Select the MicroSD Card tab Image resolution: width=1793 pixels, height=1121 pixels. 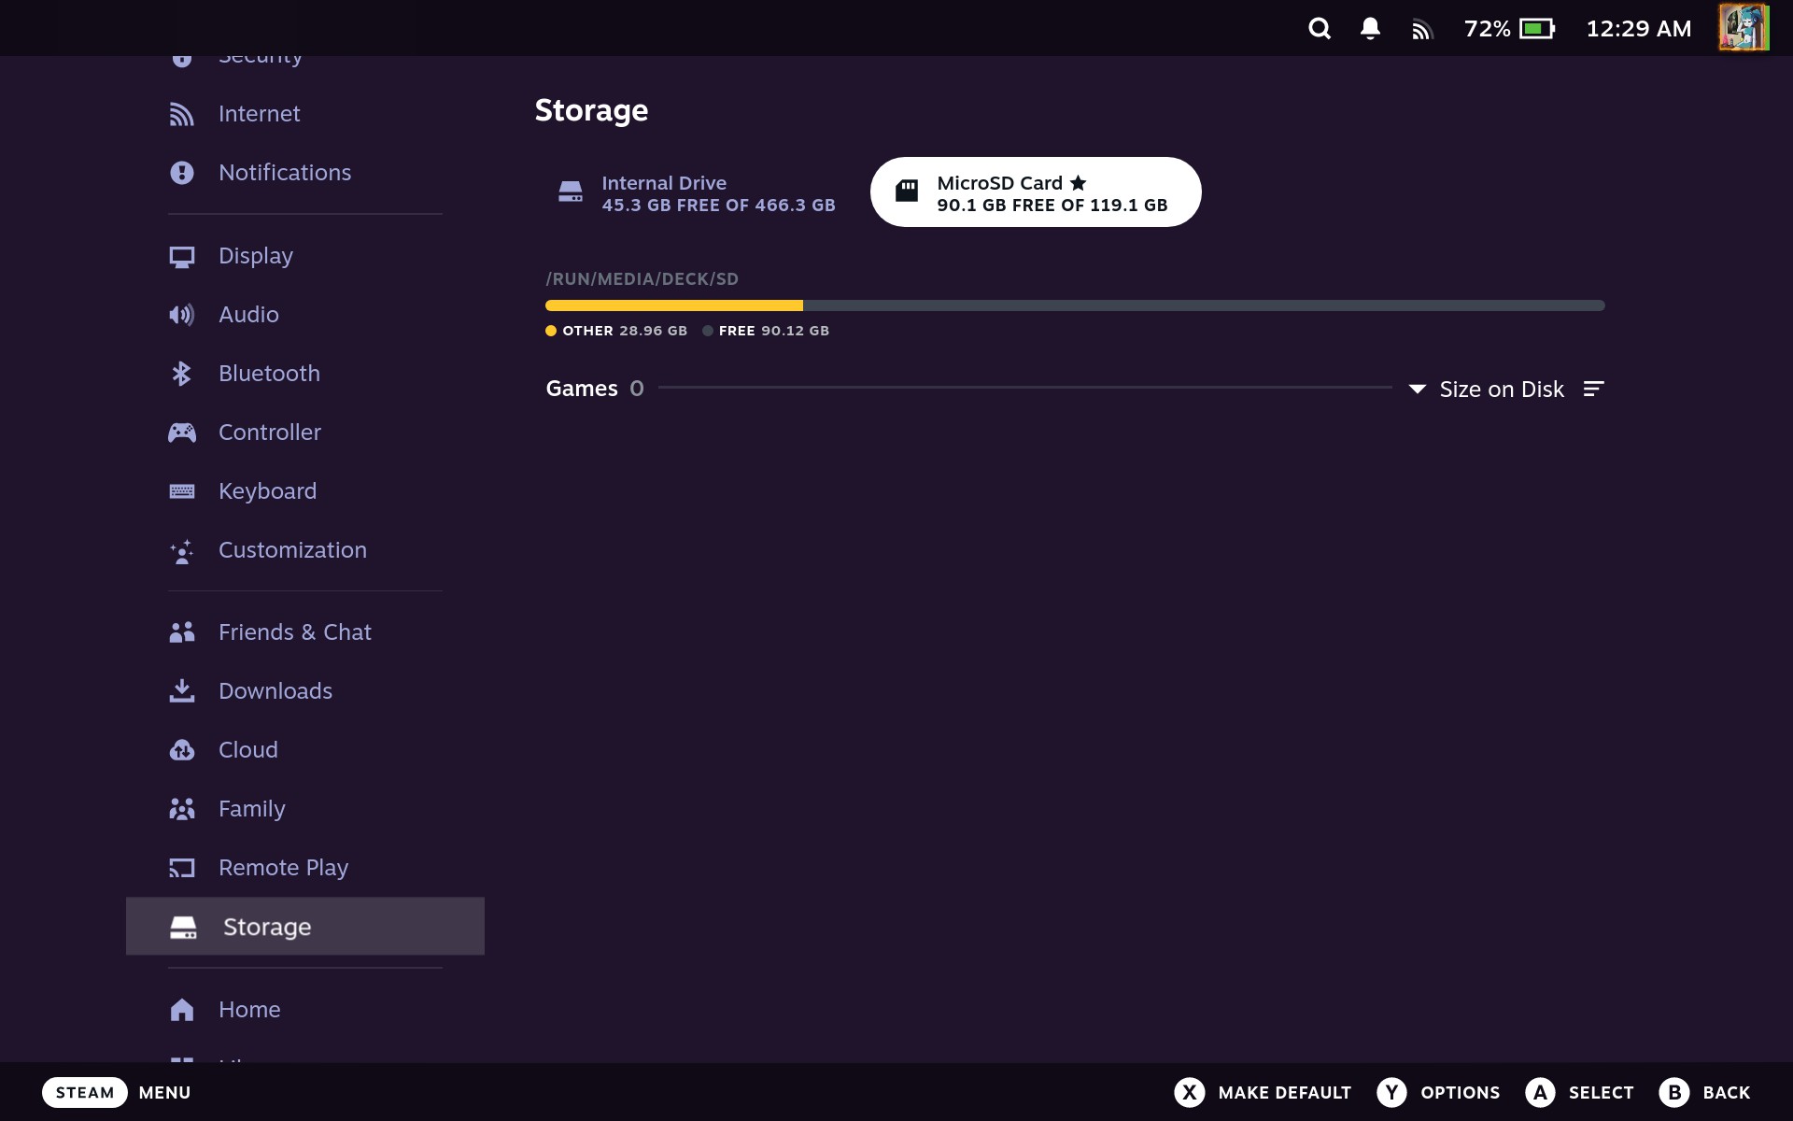point(1036,192)
